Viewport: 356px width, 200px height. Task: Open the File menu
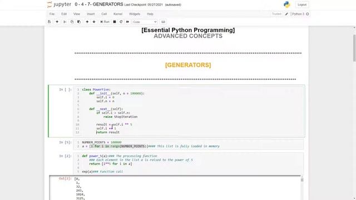[x=52, y=14]
